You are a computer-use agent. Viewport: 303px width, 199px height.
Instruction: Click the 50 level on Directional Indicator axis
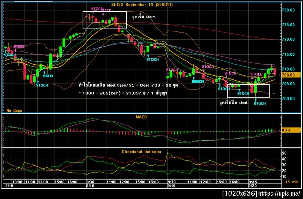(x=284, y=153)
